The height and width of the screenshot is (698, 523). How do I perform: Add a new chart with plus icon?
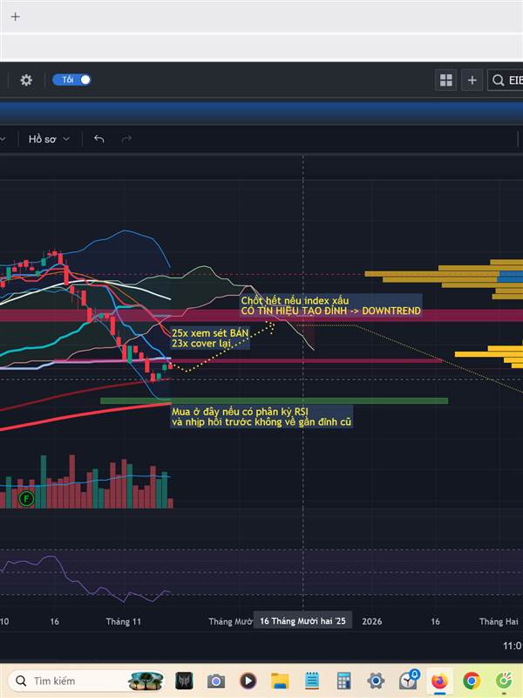pos(472,80)
